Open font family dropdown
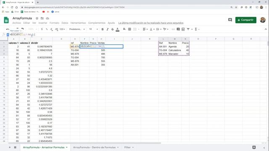 [x=77, y=29]
